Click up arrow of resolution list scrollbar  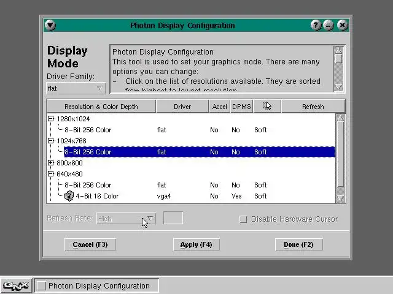coord(340,118)
